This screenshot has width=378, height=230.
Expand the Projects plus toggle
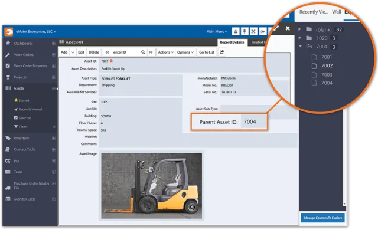[54, 77]
